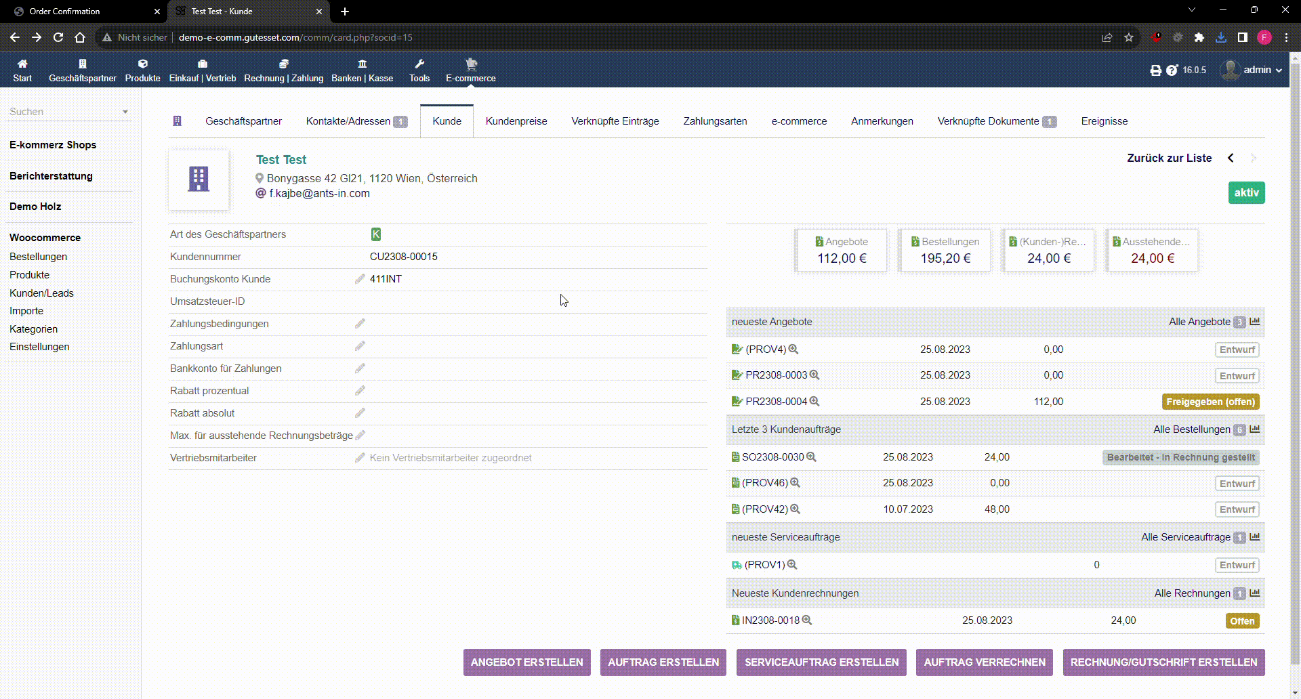Preview IN2308-0018 with magnifier icon

(x=807, y=620)
